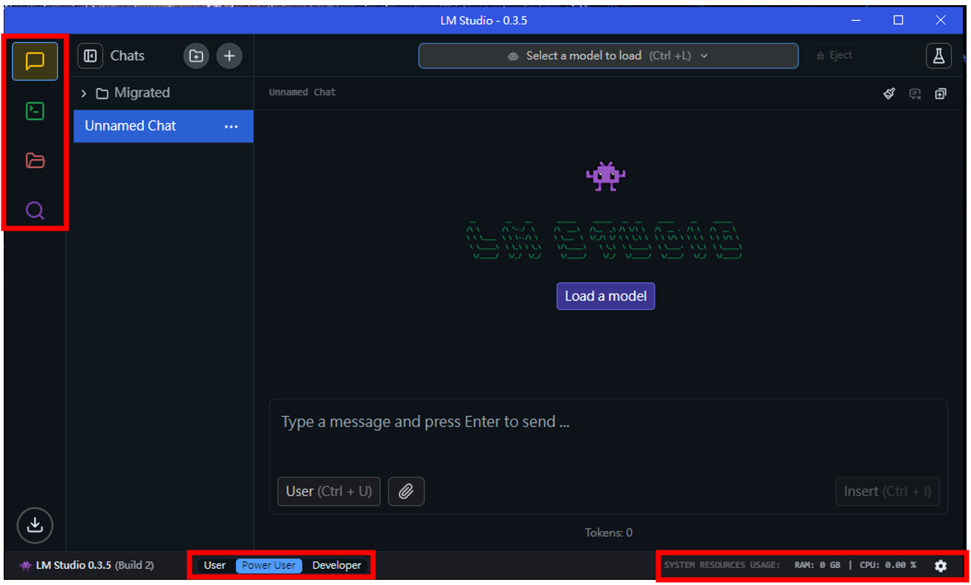Image resolution: width=971 pixels, height=585 pixels.
Task: Click the Eject button
Action: click(834, 56)
